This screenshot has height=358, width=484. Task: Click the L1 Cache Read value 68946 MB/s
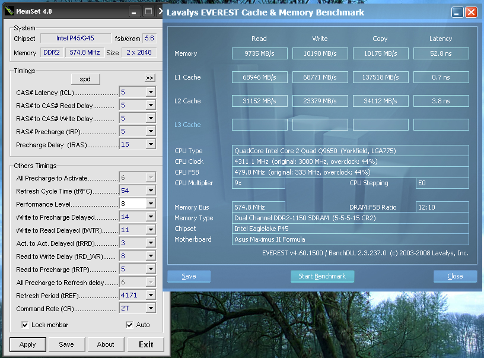260,77
